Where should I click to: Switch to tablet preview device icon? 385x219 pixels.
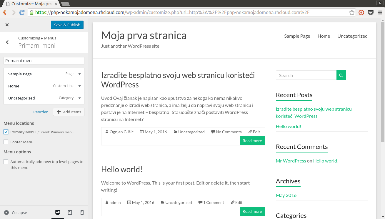tap(70, 213)
